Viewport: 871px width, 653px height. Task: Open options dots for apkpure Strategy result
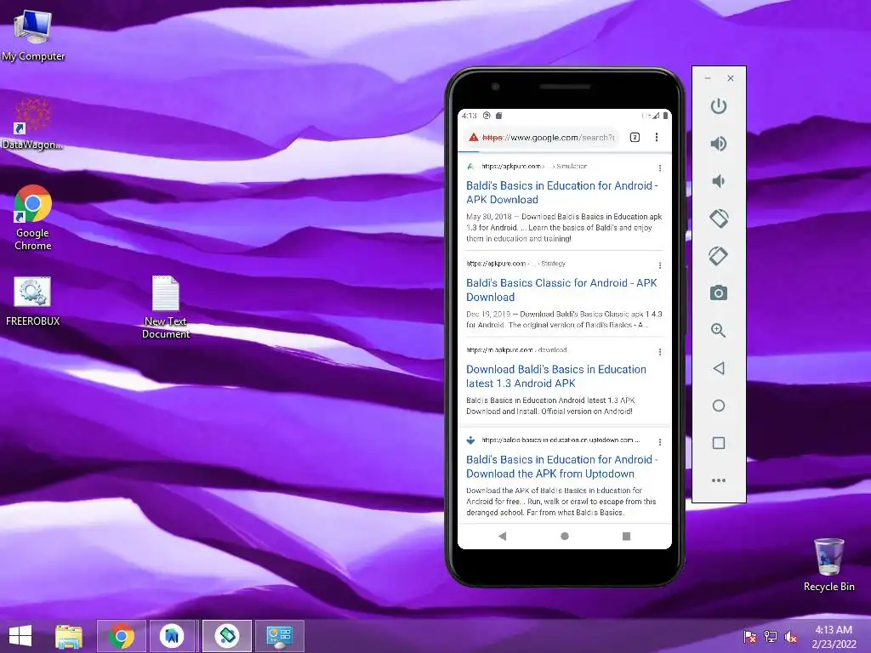pyautogui.click(x=660, y=265)
